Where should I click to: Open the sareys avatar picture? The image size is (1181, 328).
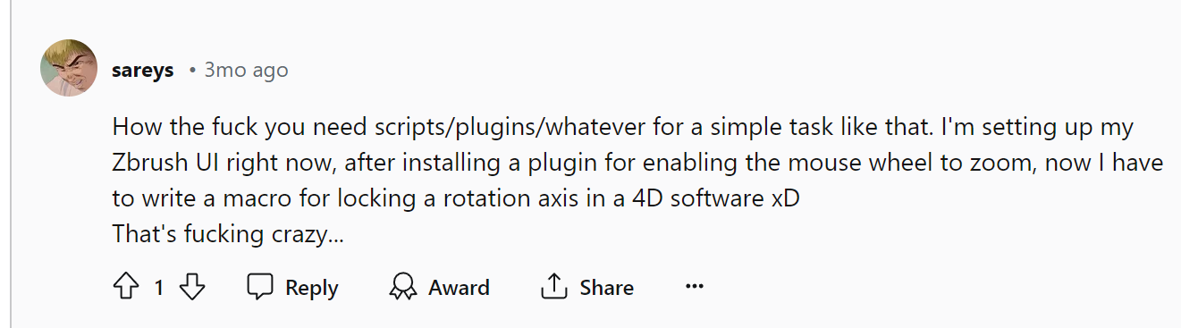tap(69, 68)
